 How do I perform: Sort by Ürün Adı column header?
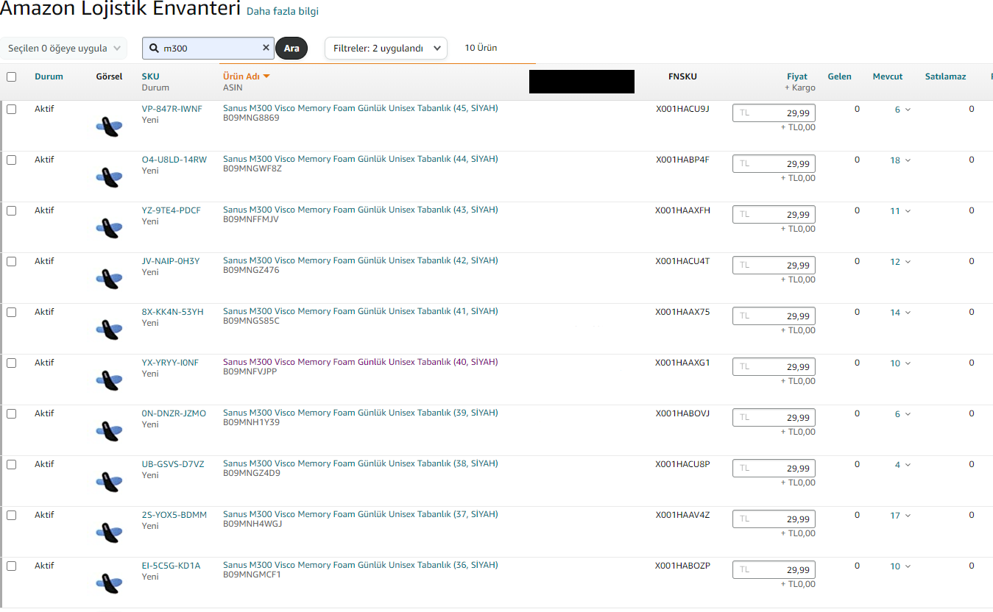tap(246, 76)
